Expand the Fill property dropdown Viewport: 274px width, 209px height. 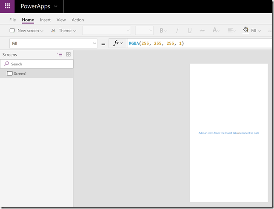click(53, 43)
